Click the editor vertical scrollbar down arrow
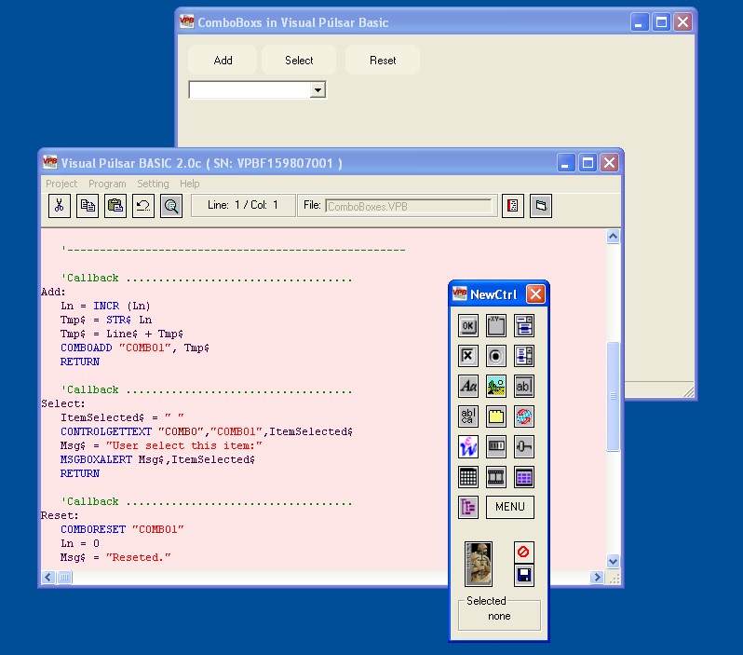 (614, 562)
